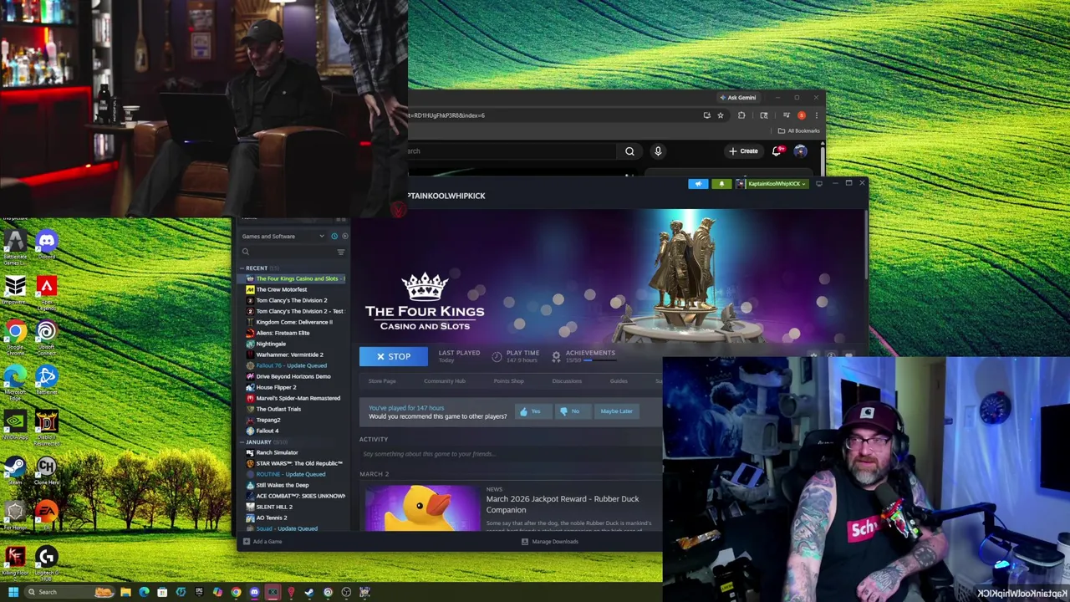Screen dimensions: 1070x602
Task: Toggle Steam library recent-activity clock sort
Action: pos(334,237)
